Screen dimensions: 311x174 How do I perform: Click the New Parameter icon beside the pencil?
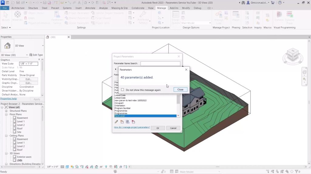(122, 122)
